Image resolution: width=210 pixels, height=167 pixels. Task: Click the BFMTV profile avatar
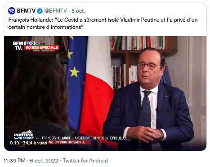[12, 11]
